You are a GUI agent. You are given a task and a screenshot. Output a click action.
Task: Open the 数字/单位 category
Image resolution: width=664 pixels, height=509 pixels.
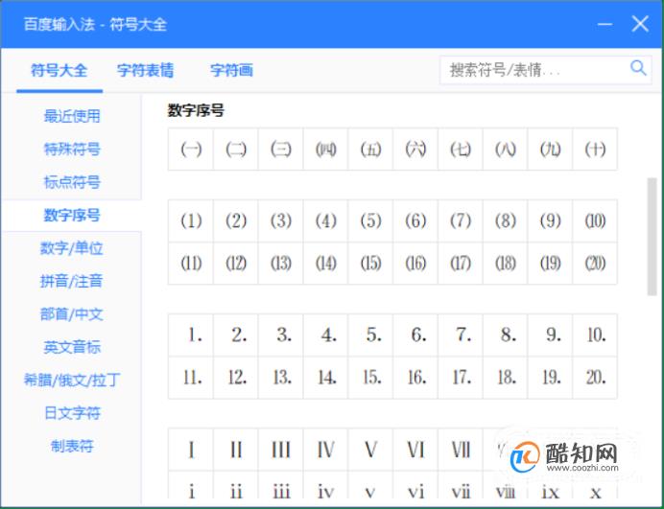(72, 248)
